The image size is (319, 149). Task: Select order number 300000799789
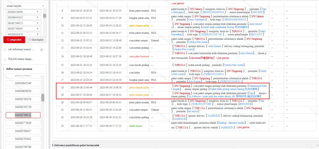23,147
